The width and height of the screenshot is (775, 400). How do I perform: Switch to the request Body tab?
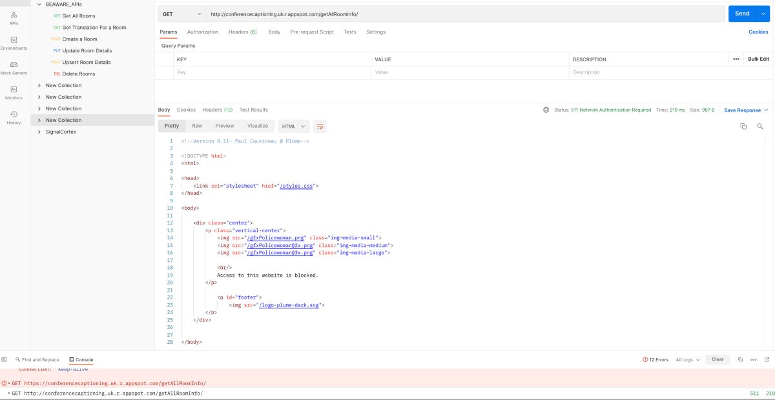tap(274, 32)
